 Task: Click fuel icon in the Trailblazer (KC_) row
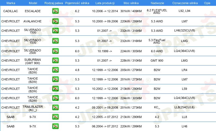55,107
